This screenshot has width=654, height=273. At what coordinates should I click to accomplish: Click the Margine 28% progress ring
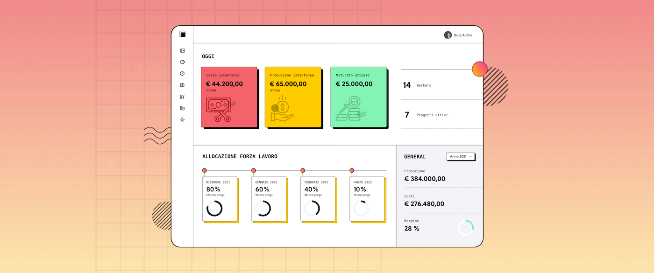466,228
